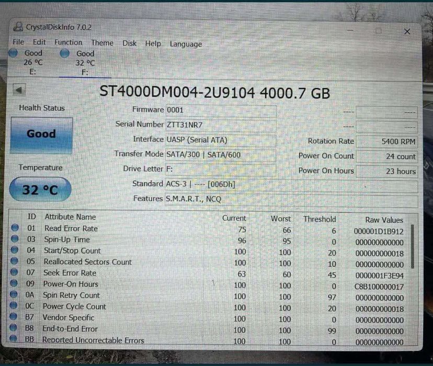This screenshot has width=433, height=366.
Task: Click the Worst column header
Action: (281, 219)
